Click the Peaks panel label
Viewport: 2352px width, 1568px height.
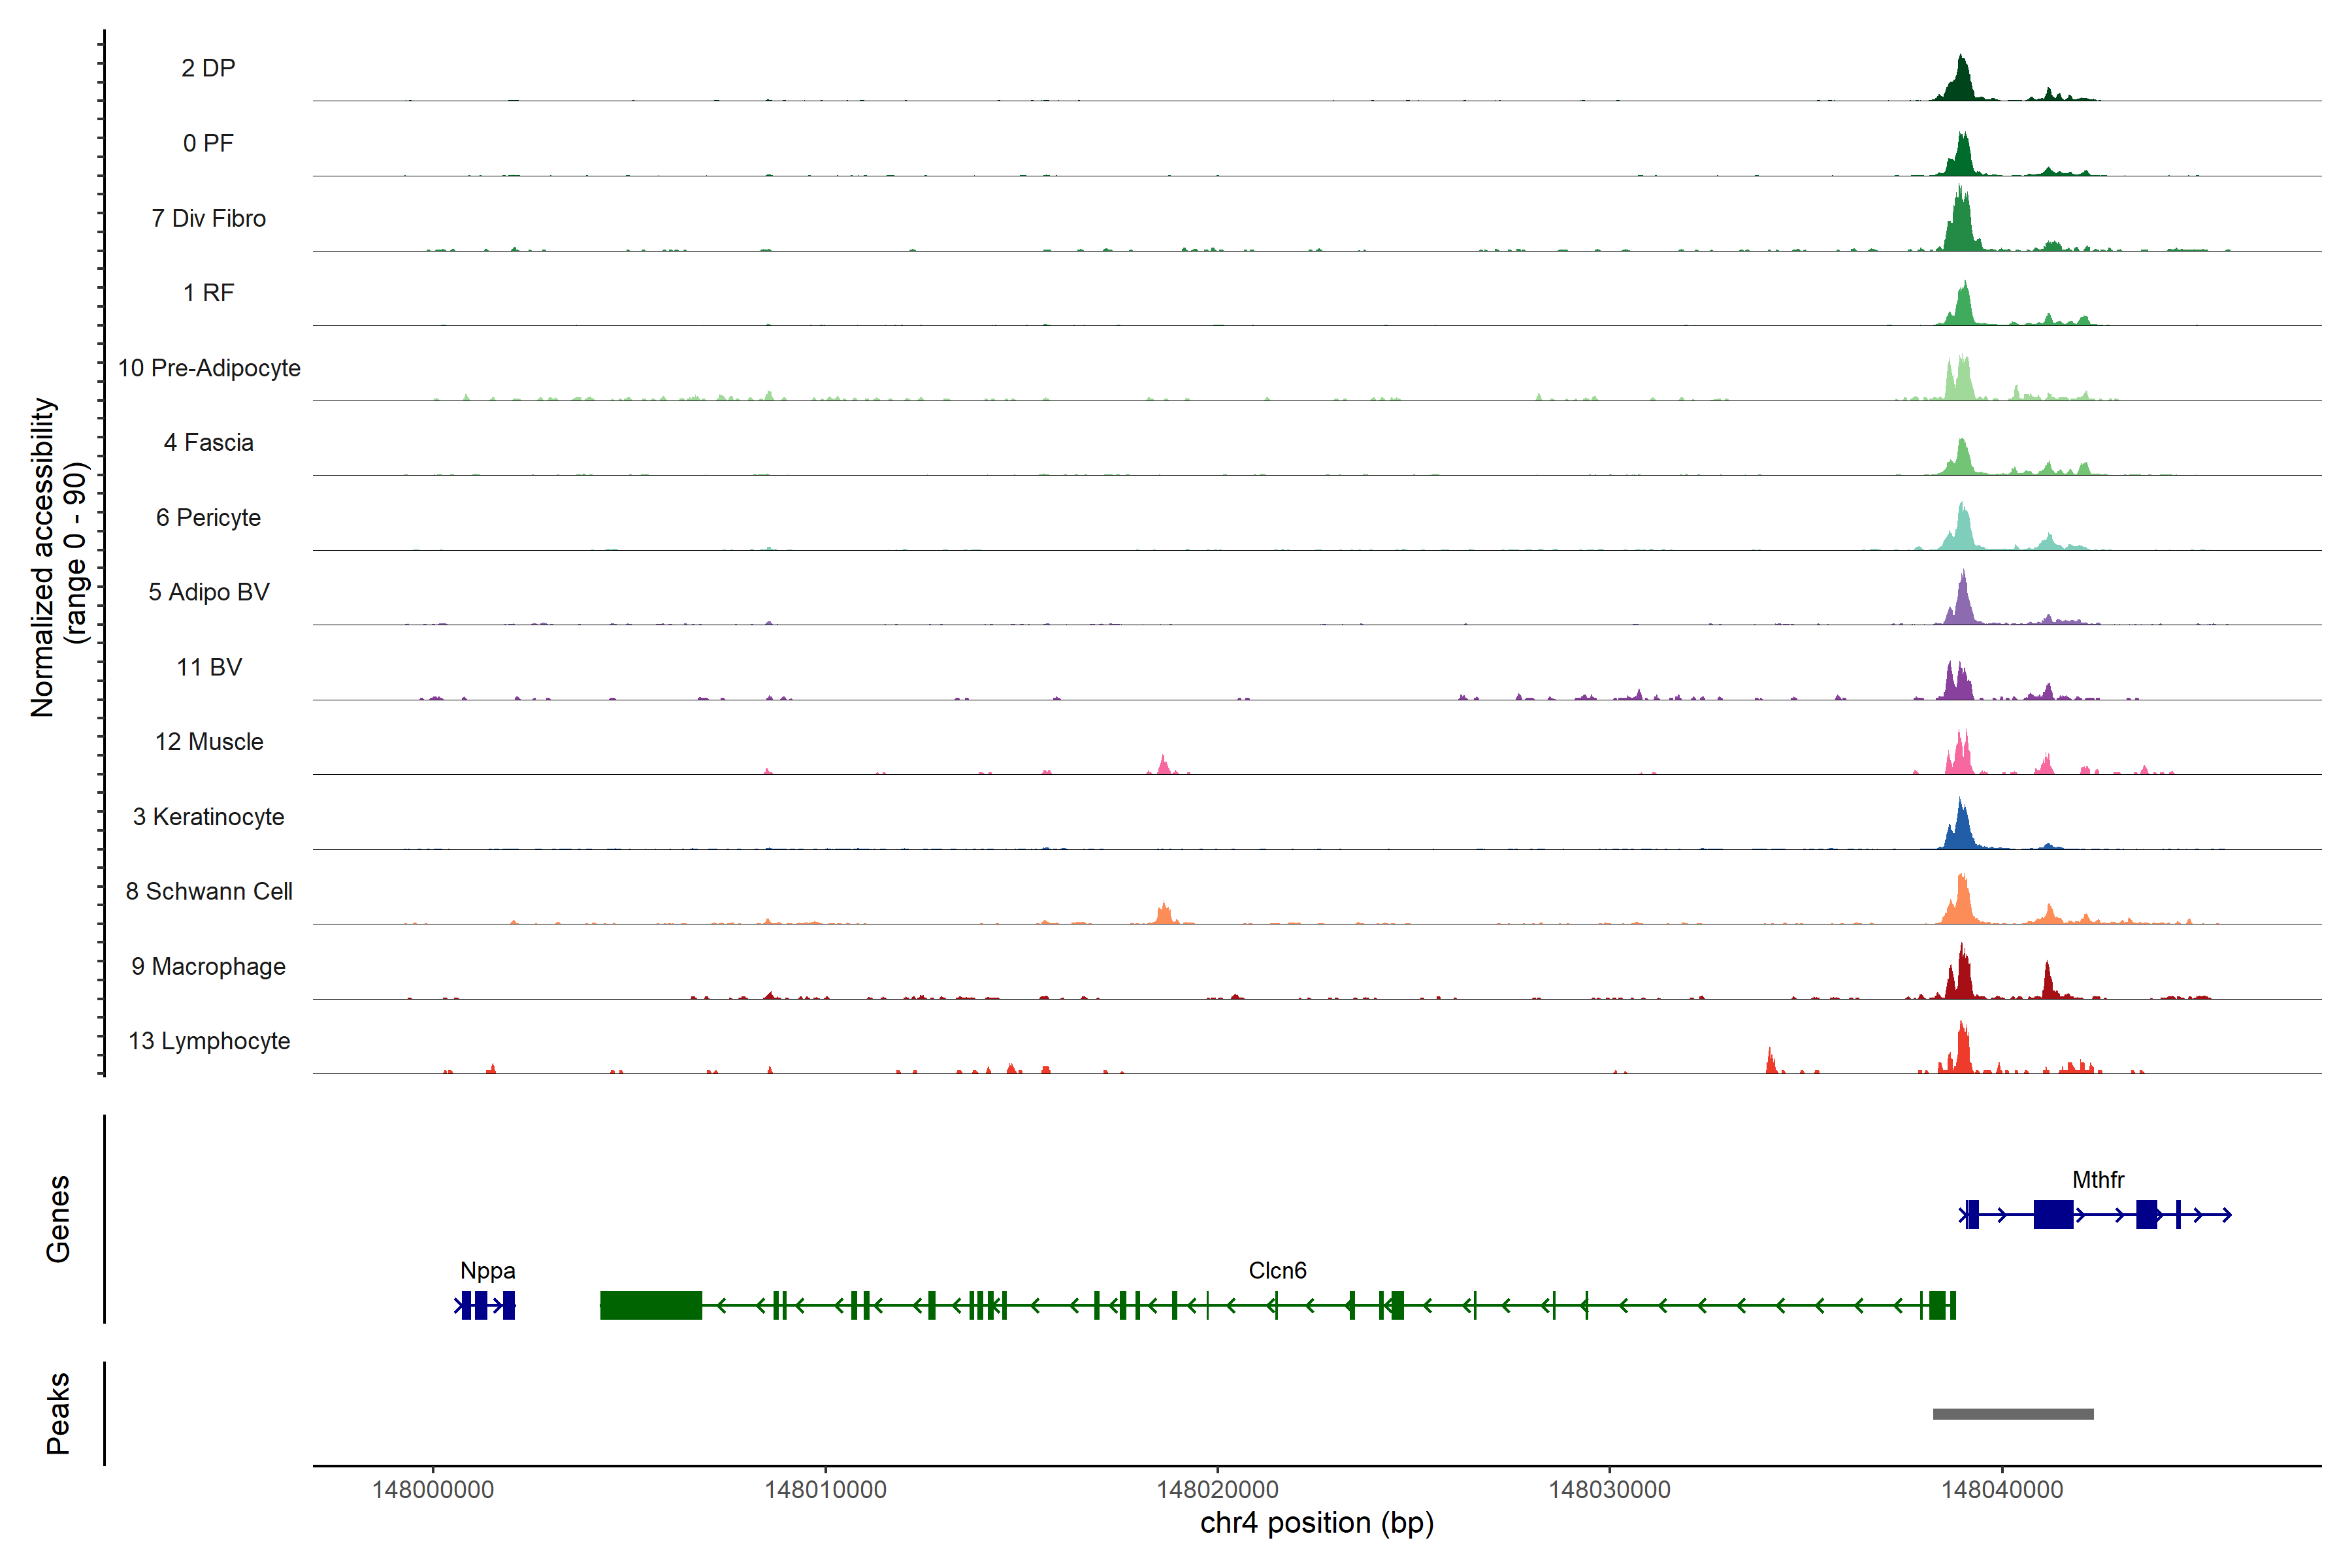click(x=58, y=1413)
